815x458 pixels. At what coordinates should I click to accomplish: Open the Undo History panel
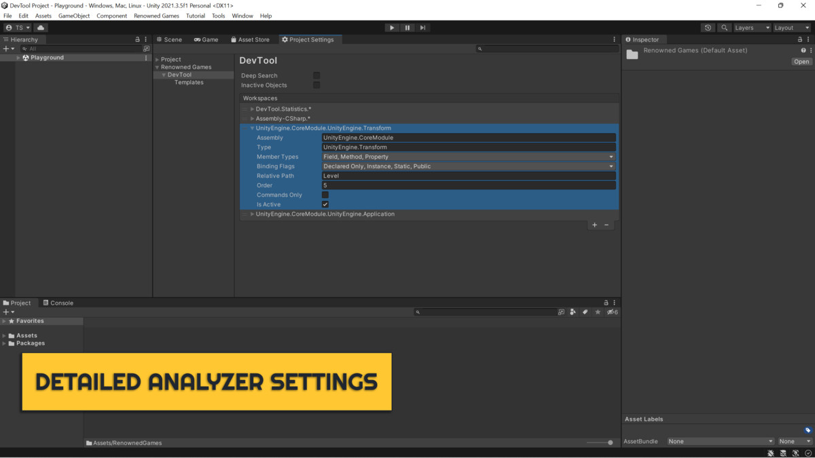(x=707, y=28)
